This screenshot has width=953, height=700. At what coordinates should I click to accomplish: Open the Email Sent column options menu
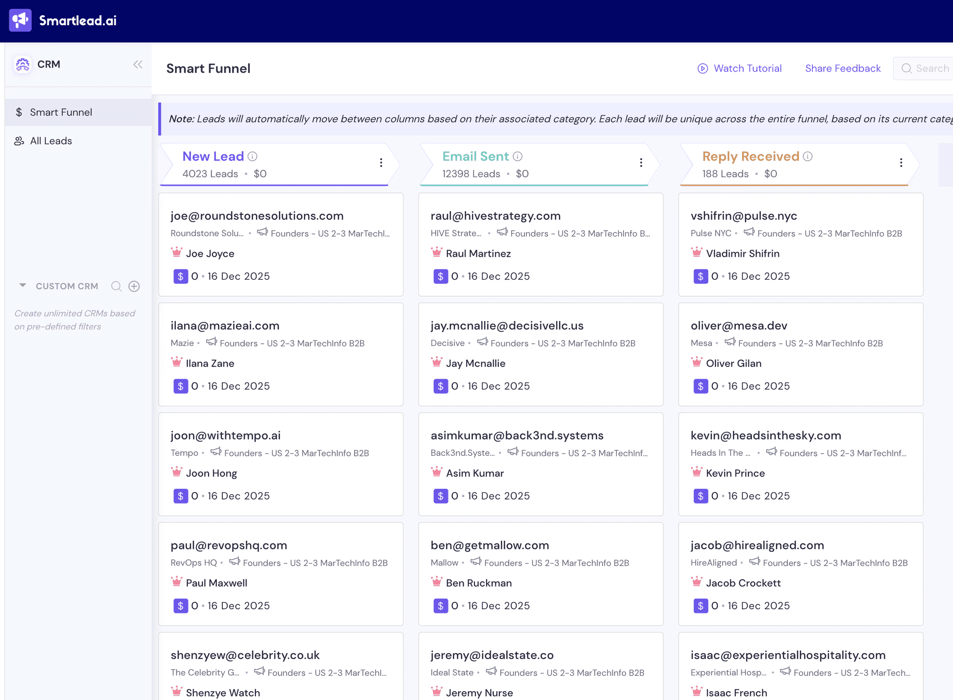pos(641,163)
